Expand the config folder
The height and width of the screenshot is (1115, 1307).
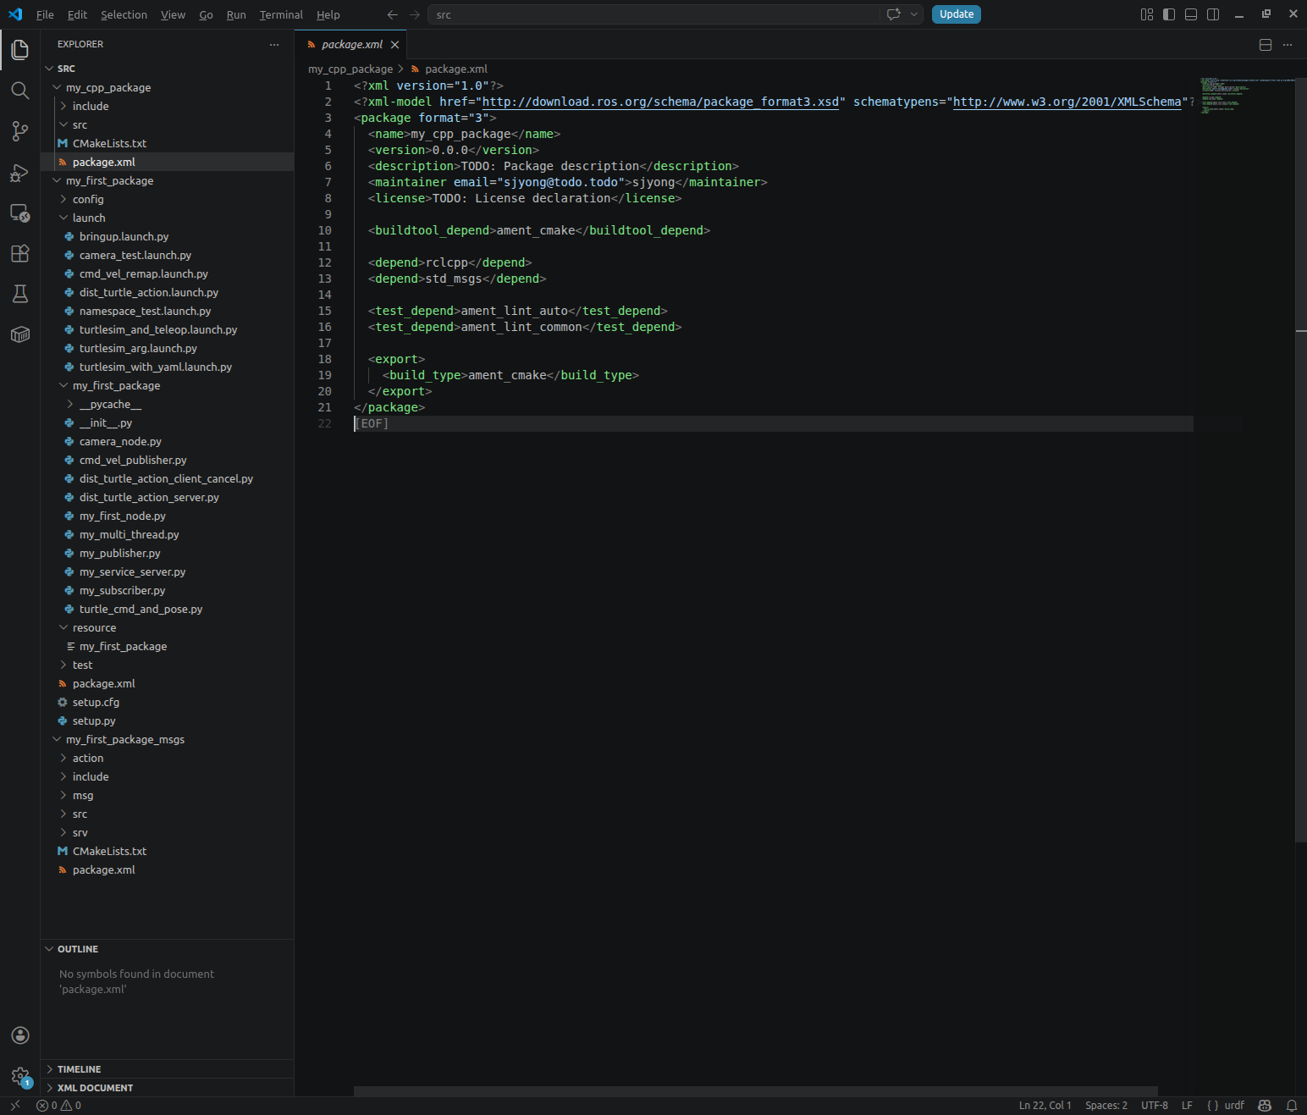pyautogui.click(x=167, y=199)
